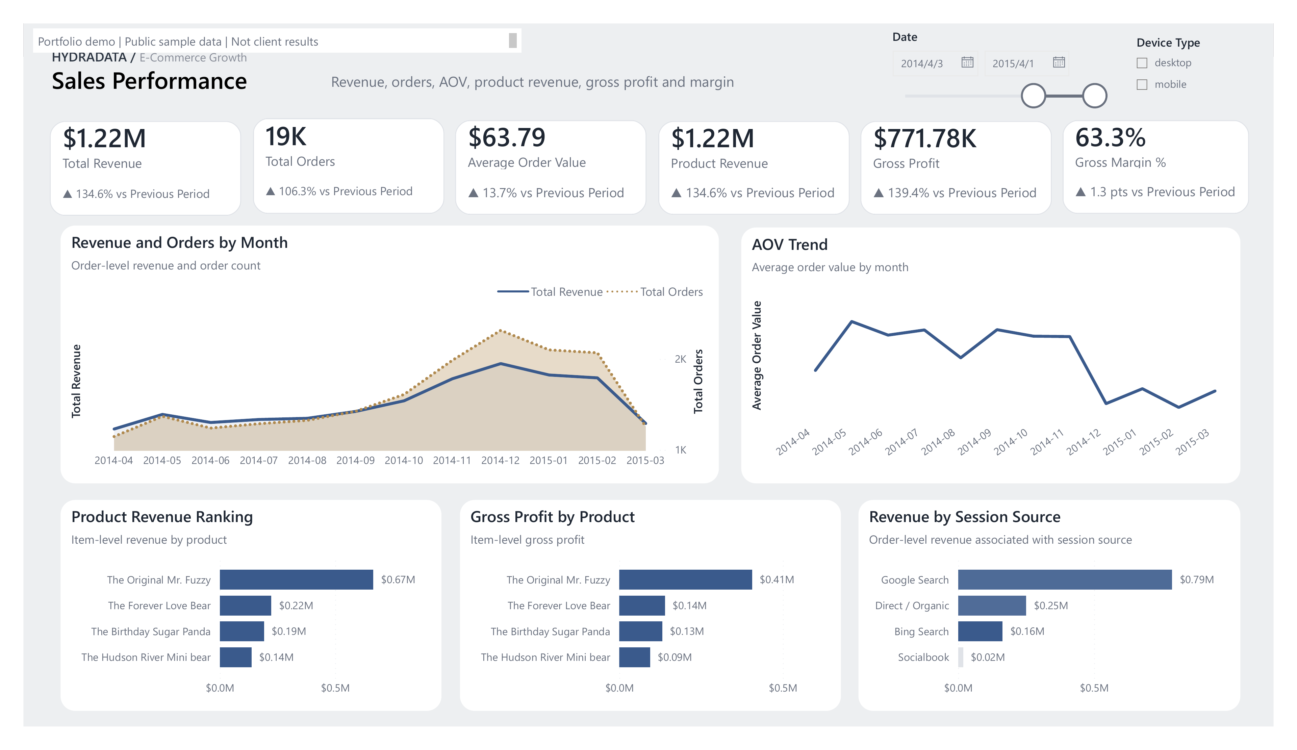The width and height of the screenshot is (1297, 750).
Task: Select The Birthday Sugar Panda revenue bar
Action: pos(241,631)
